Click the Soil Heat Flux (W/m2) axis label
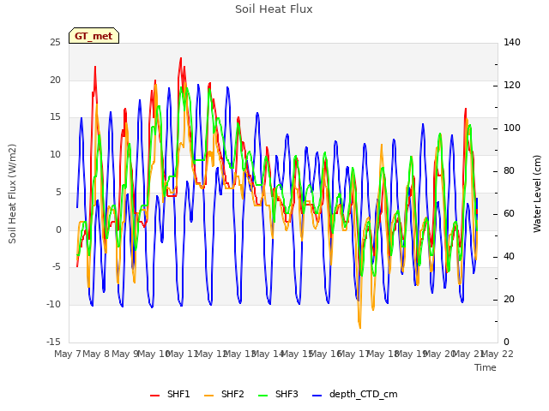 pos(12,194)
